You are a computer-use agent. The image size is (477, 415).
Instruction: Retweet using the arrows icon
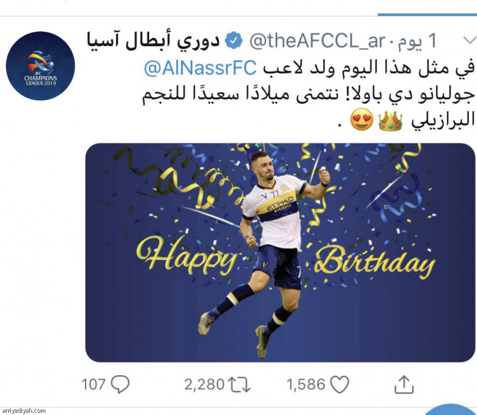click(x=239, y=385)
